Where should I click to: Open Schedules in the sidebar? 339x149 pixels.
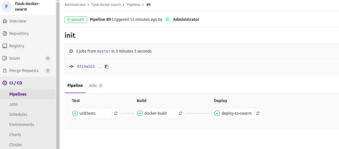(18, 114)
